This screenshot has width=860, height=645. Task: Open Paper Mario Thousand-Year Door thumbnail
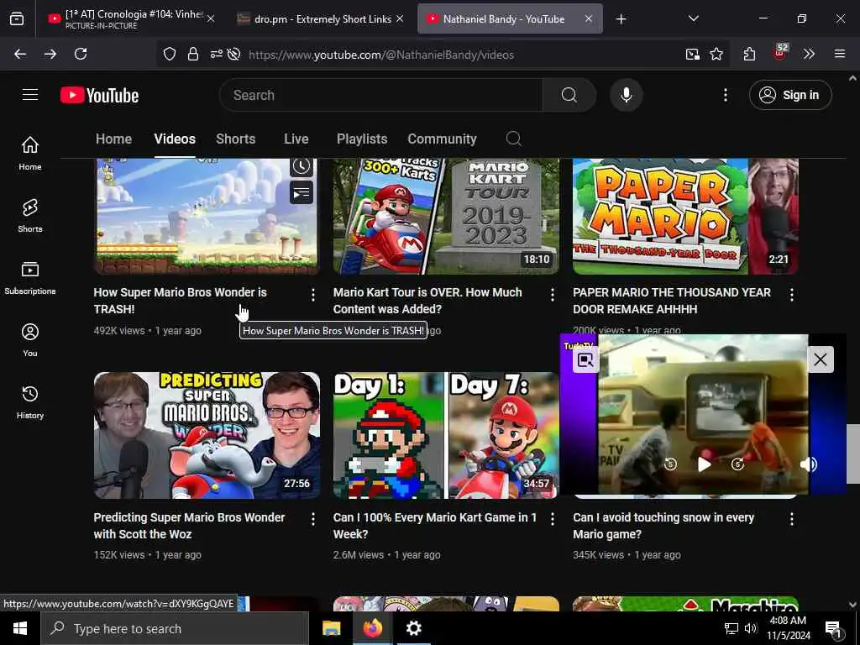(x=685, y=216)
